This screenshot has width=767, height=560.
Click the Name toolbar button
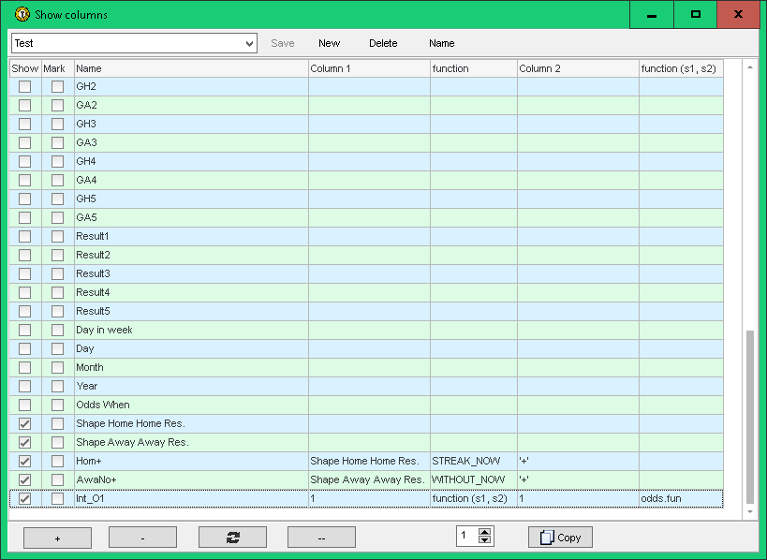[x=441, y=43]
